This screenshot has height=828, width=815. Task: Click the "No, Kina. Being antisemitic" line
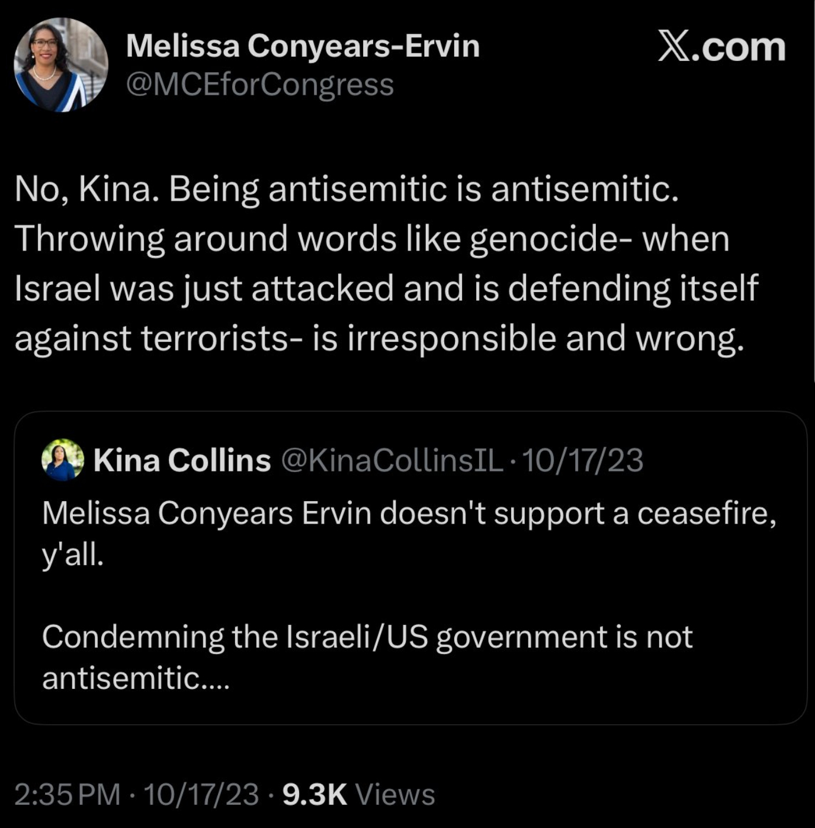(346, 190)
